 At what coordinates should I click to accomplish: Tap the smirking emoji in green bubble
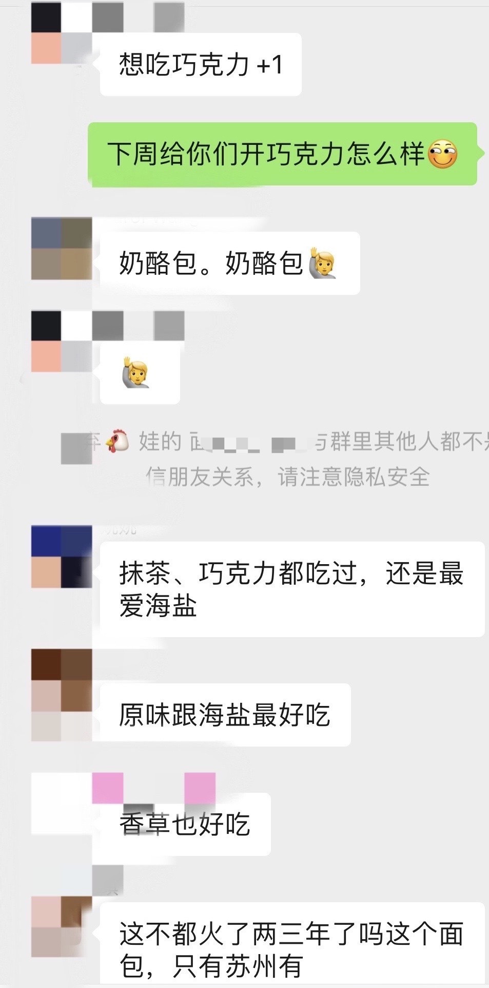pos(442,154)
